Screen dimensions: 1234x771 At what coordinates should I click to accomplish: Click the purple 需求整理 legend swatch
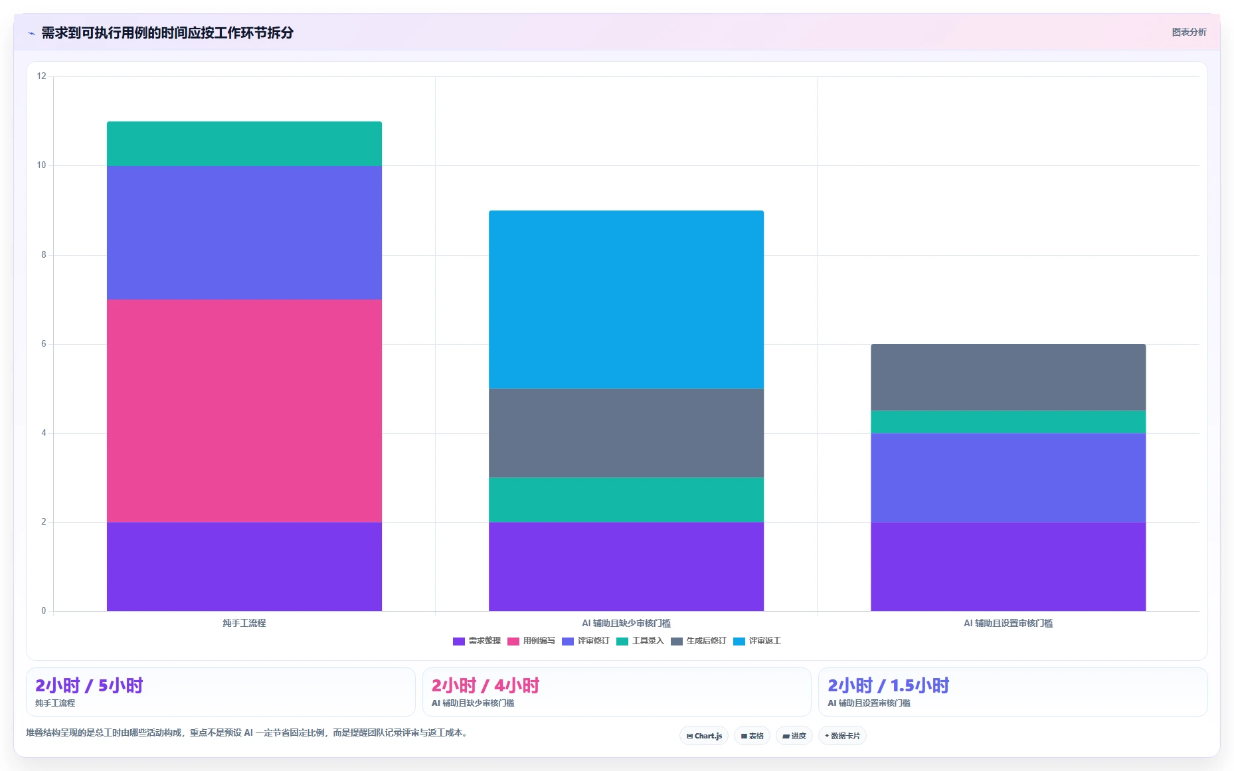click(458, 642)
